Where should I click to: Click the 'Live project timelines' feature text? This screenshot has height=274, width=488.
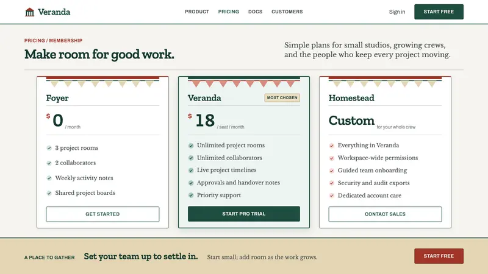pos(226,170)
